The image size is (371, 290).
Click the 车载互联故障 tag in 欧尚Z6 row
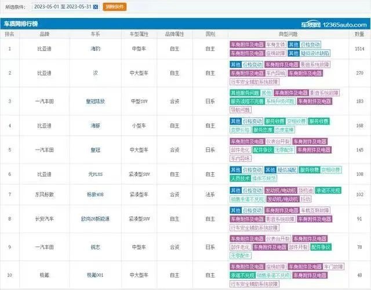point(315,211)
